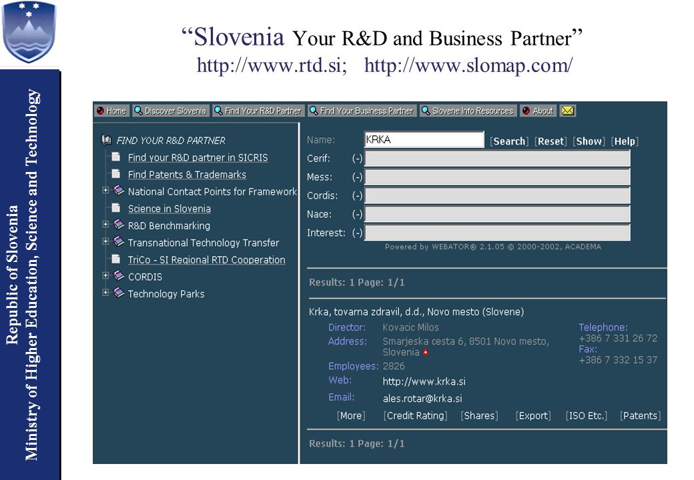Expand National Contact Points for Framework node
The width and height of the screenshot is (694, 480).
105,191
